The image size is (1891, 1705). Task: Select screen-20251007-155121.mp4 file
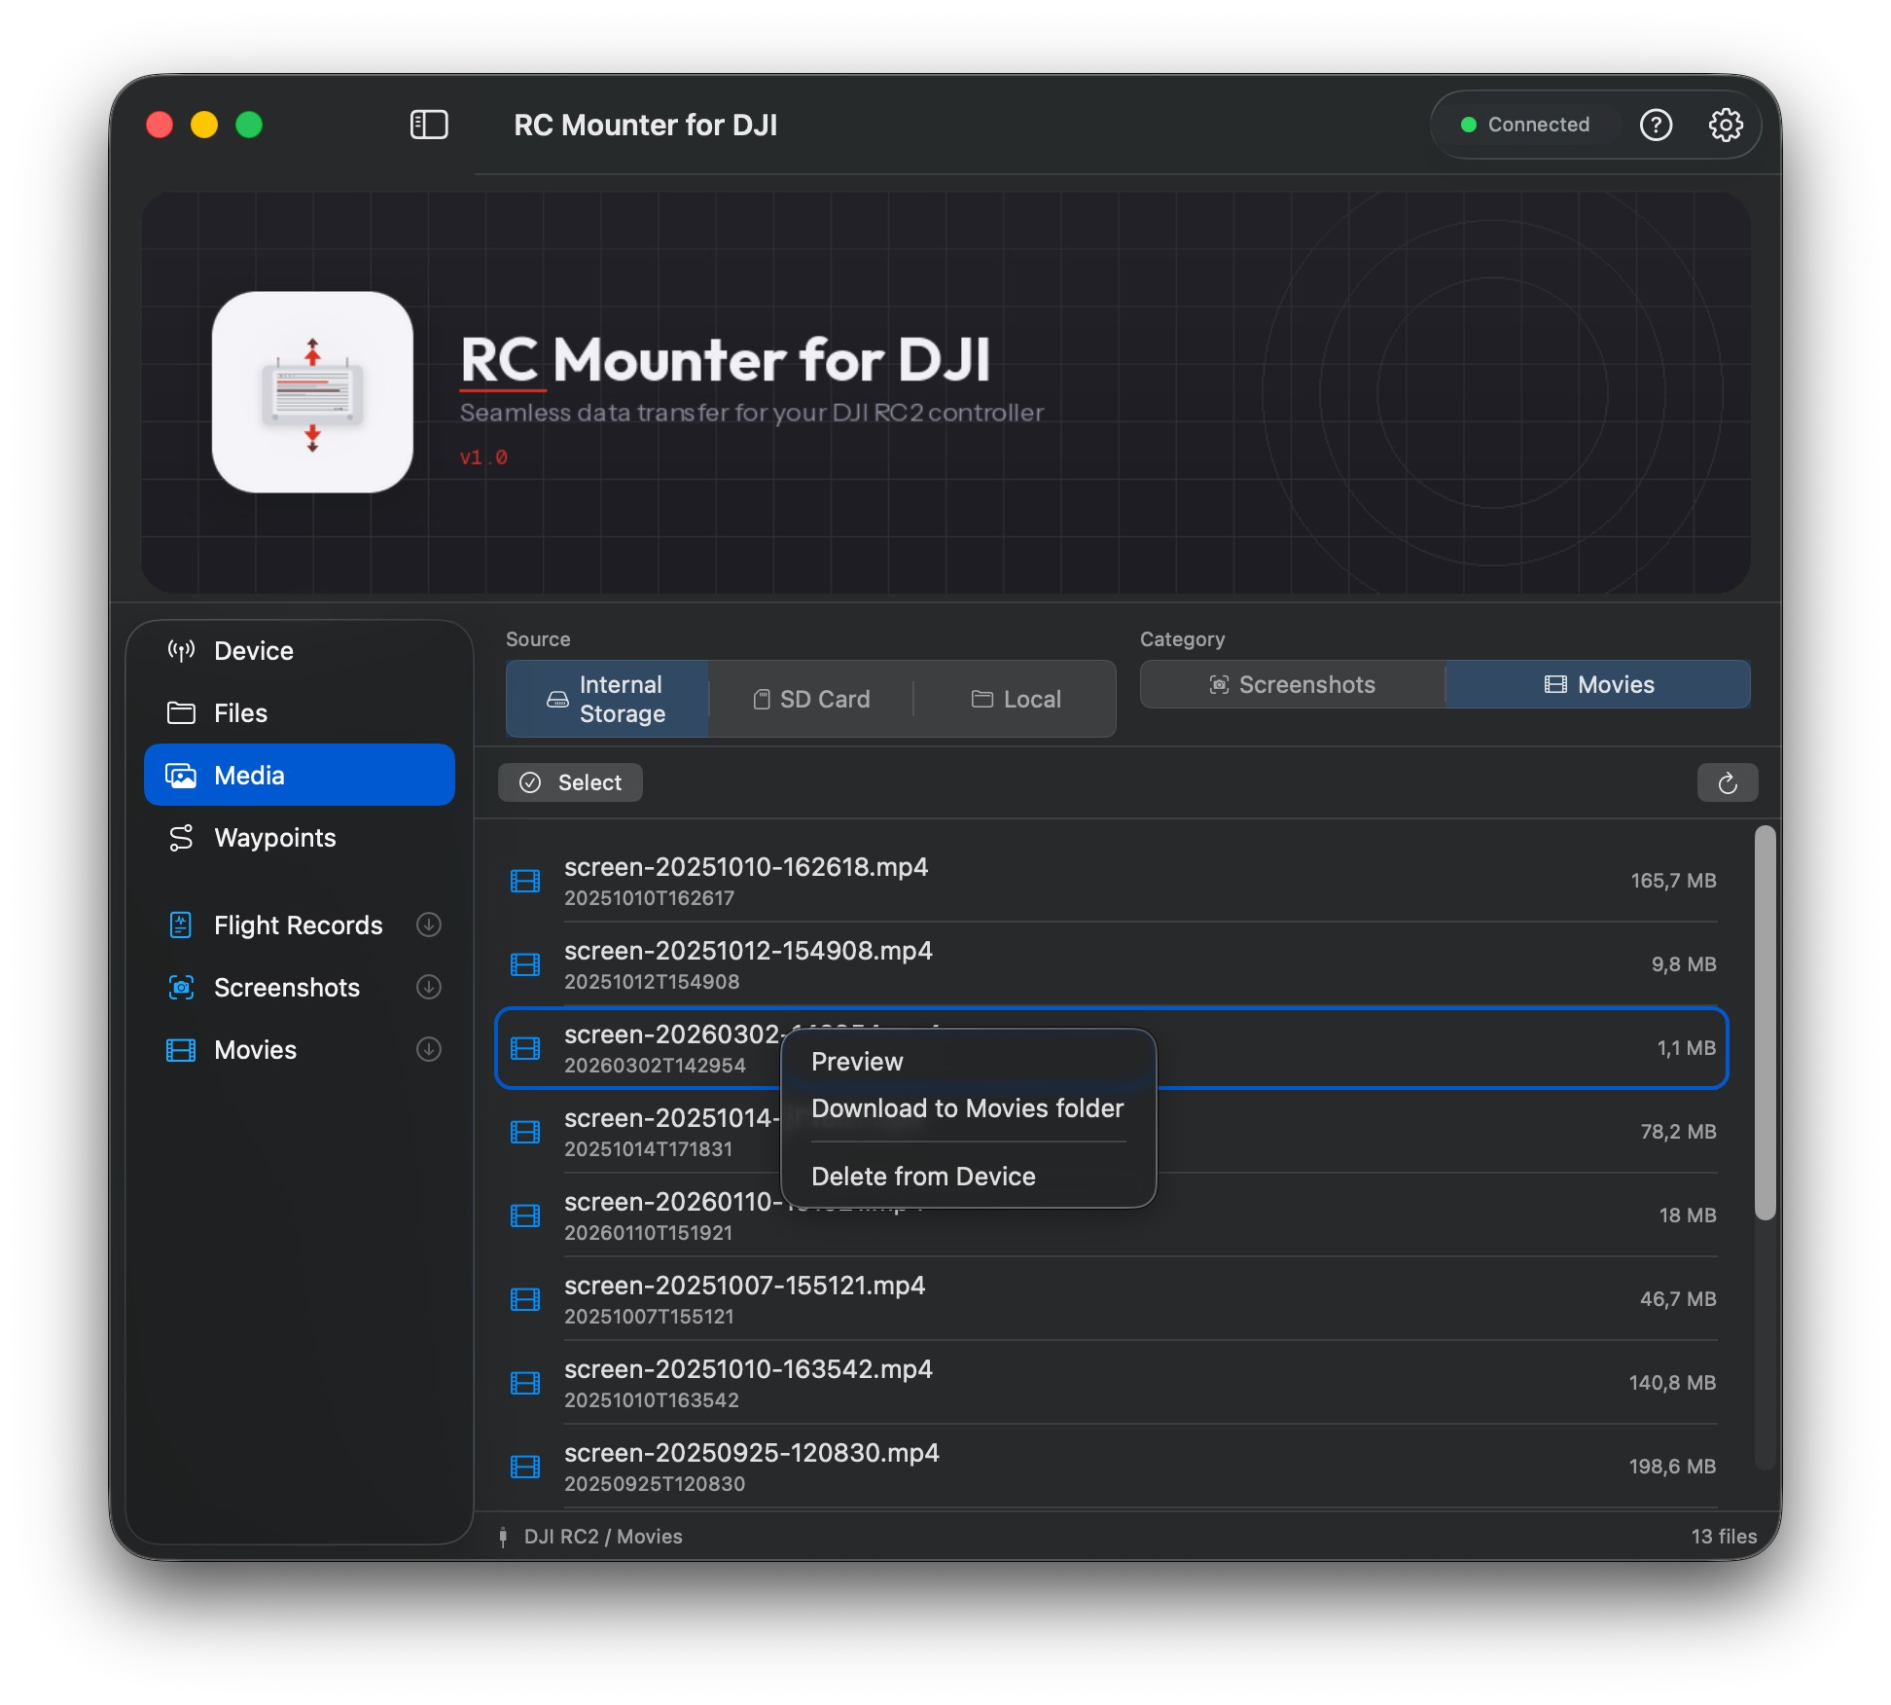(1112, 1299)
